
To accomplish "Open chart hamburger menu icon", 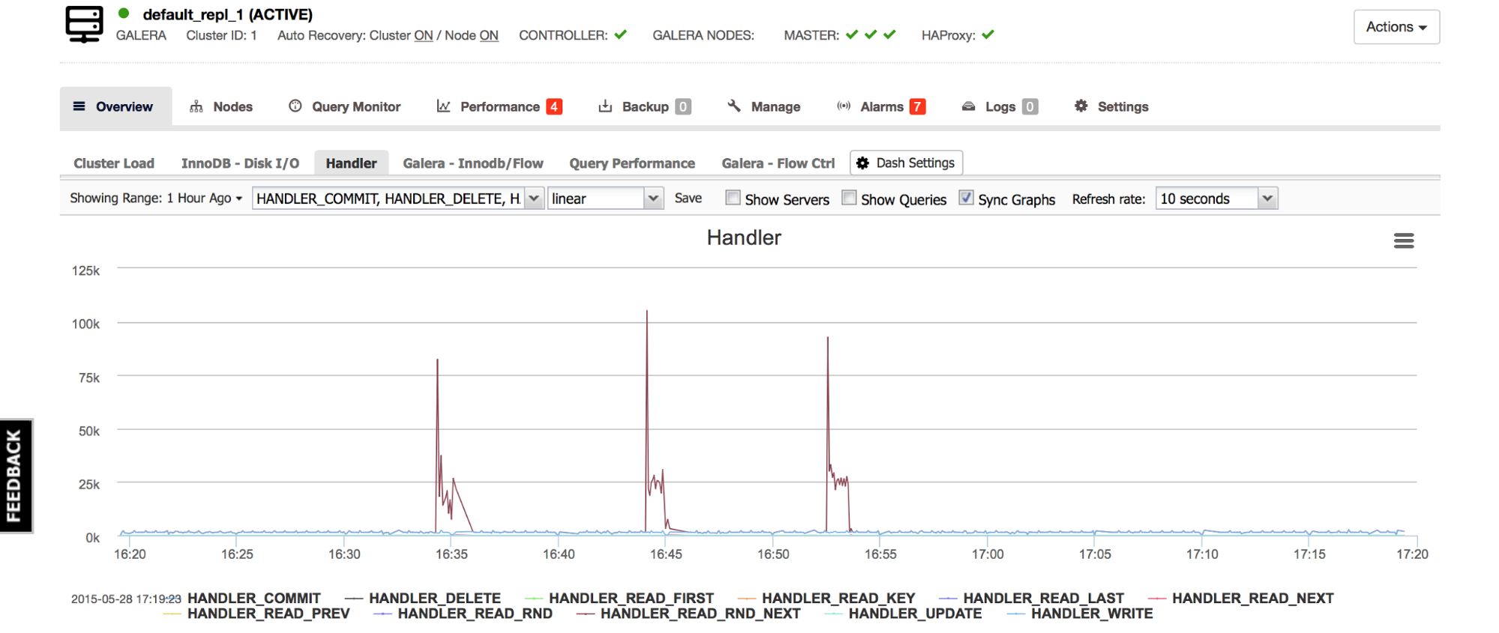I will click(1403, 240).
